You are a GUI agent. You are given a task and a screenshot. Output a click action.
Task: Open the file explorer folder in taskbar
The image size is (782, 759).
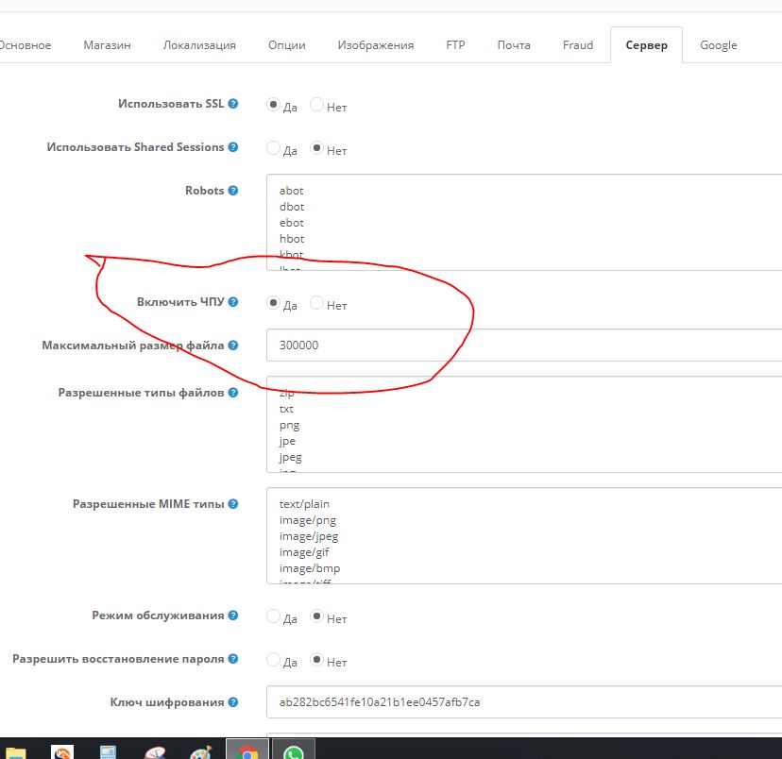[16, 751]
